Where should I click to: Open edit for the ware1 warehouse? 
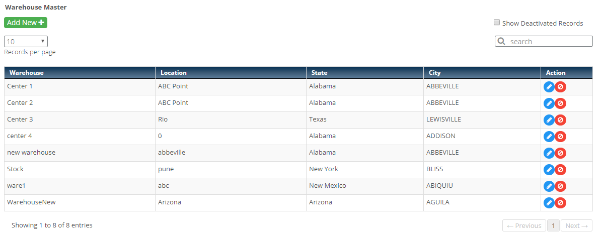pyautogui.click(x=549, y=186)
